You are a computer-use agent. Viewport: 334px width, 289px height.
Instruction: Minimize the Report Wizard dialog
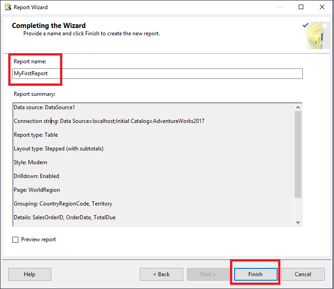[280, 7]
